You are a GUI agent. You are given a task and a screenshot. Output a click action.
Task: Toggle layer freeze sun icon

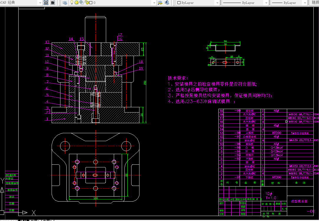click(76, 3)
